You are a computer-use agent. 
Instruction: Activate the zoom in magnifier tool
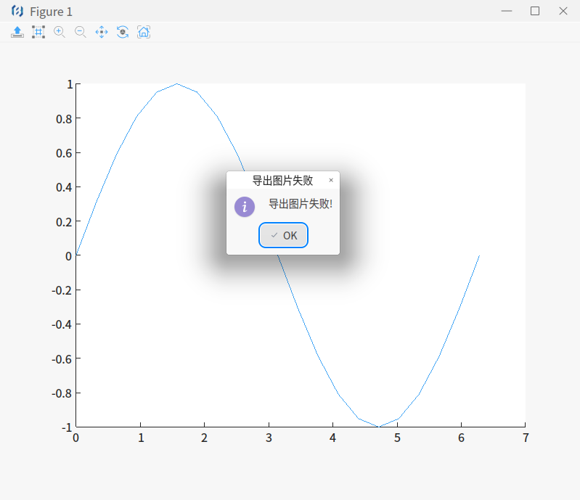[x=60, y=32]
